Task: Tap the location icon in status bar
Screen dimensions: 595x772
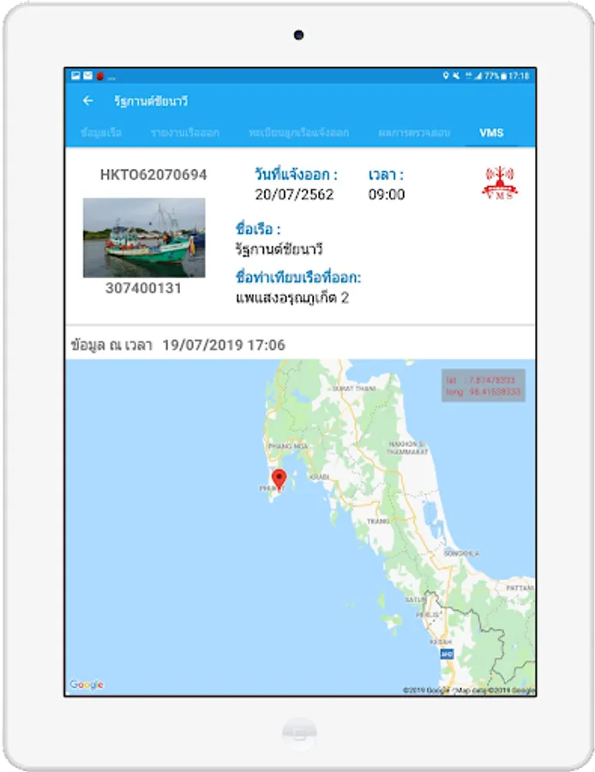Action: [446, 75]
